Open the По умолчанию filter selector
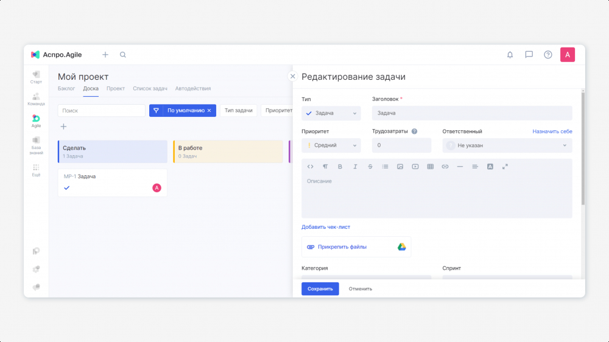 click(x=183, y=111)
